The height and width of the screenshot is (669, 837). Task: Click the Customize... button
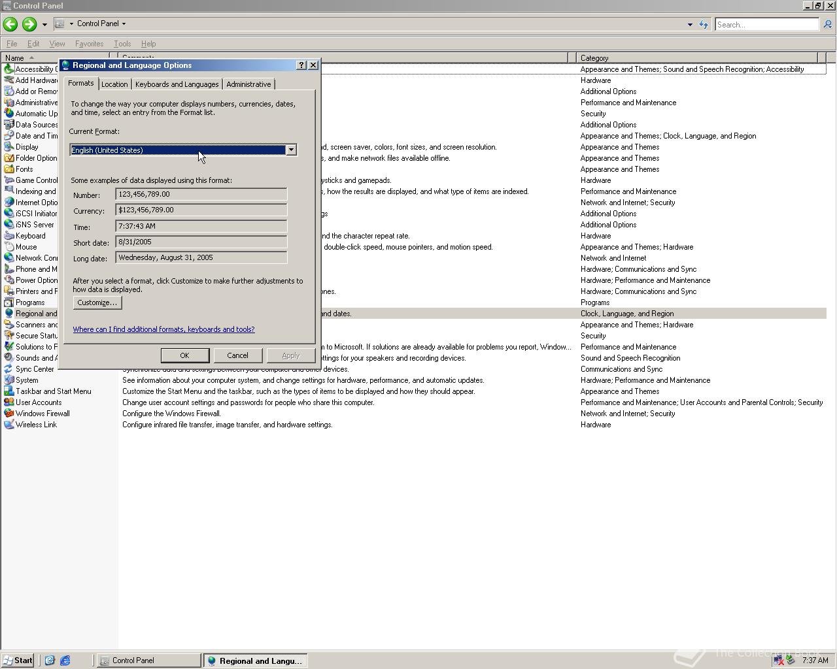tap(97, 302)
